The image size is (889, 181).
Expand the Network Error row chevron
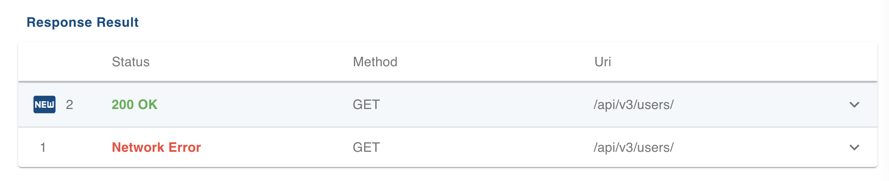tap(854, 147)
